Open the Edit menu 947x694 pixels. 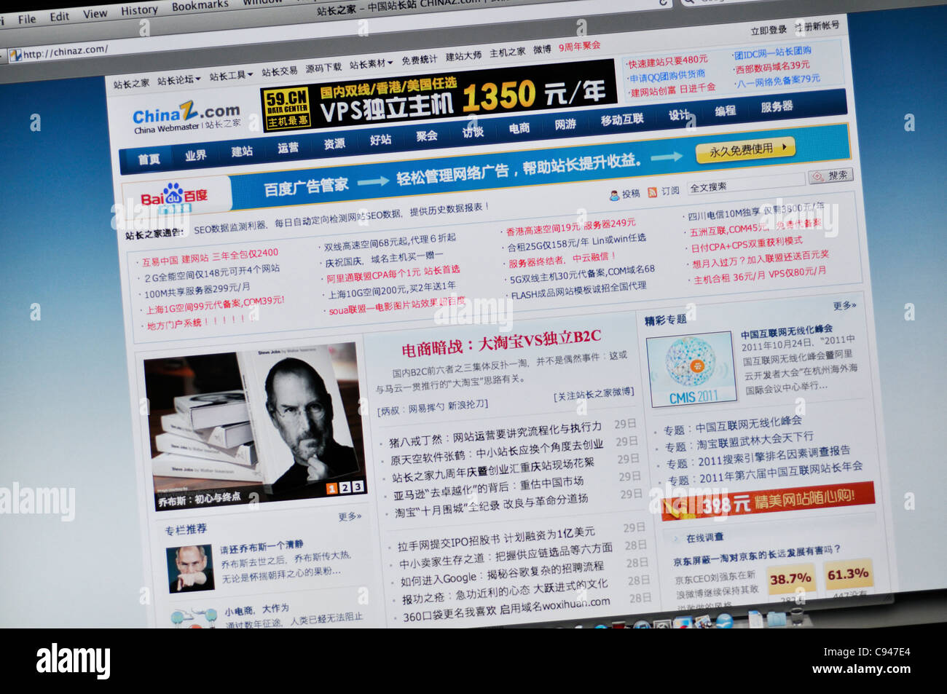(x=60, y=16)
